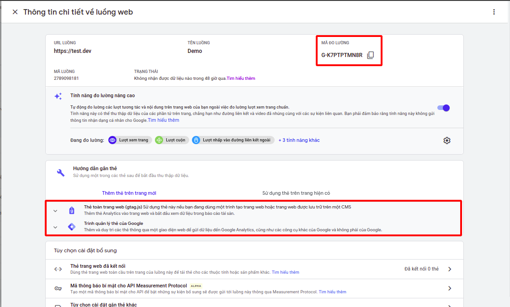Image resolution: width=510 pixels, height=307 pixels.
Task: Click the wrench tagging instructions icon
Action: pos(60,172)
